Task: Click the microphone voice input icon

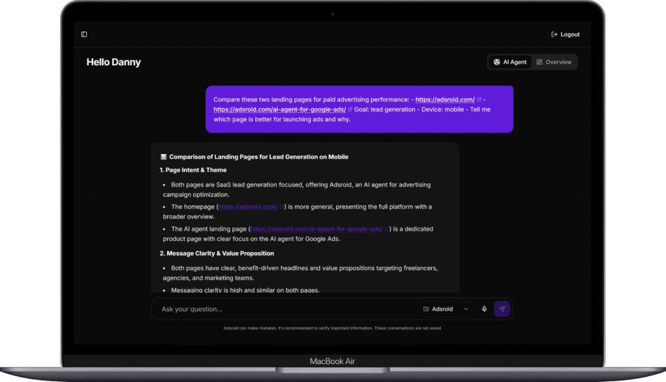Action: 484,309
